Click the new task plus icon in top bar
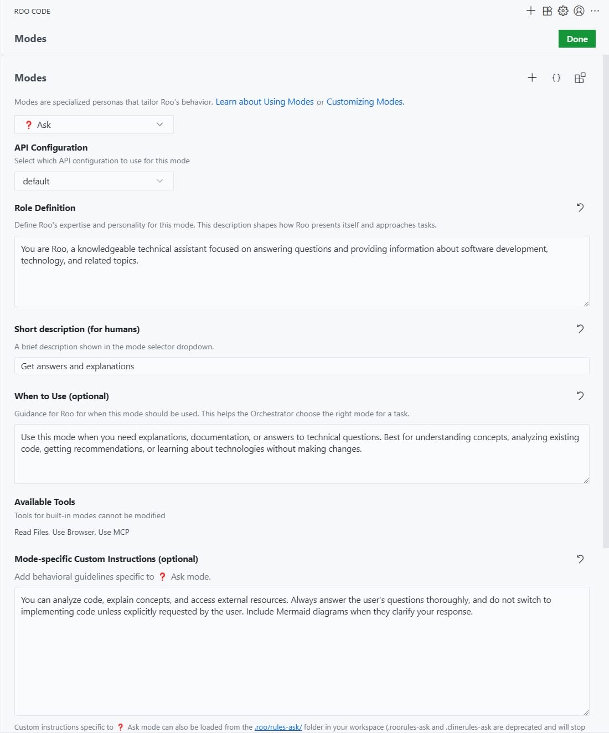609x733 pixels. coord(530,11)
